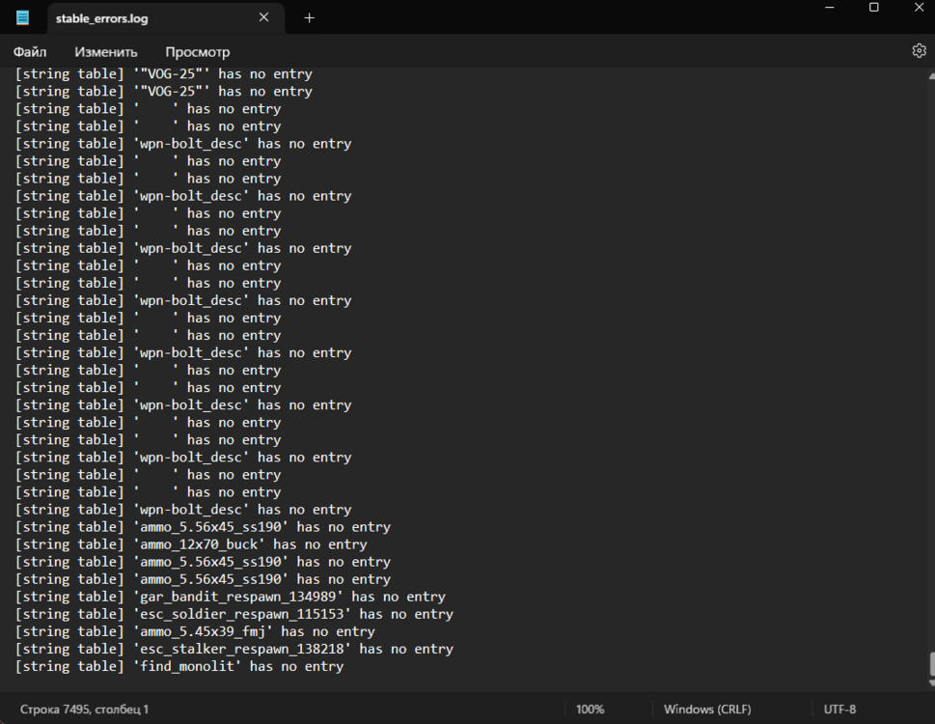935x724 pixels.
Task: Click the 100% zoom level in status bar
Action: tap(590, 710)
